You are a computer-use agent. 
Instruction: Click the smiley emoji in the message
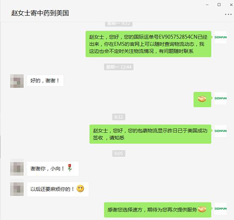coord(80,189)
